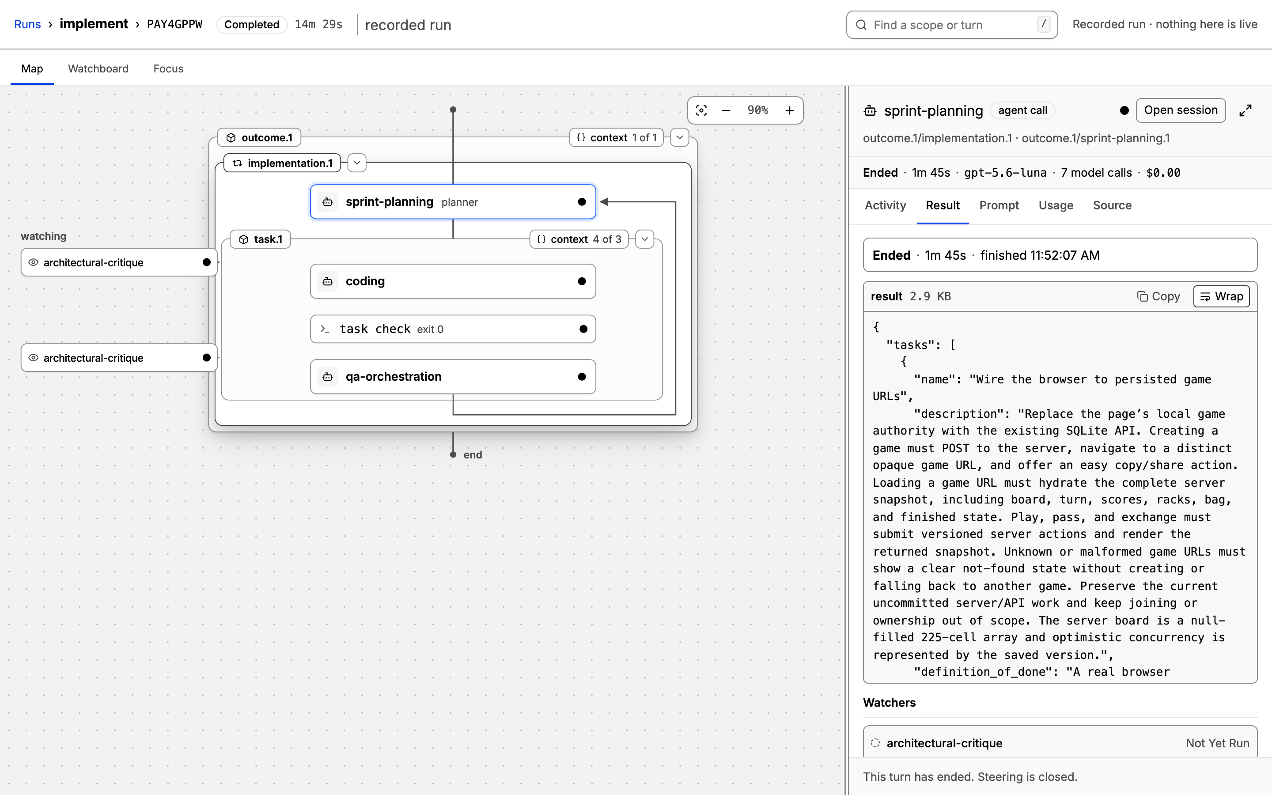The height and width of the screenshot is (795, 1272).
Task: Click the robot icon on sprint-planning node
Action: pyautogui.click(x=327, y=202)
